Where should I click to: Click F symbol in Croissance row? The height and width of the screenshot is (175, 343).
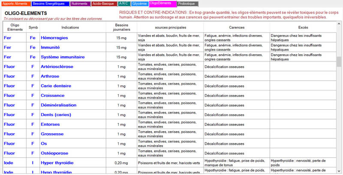33,95
